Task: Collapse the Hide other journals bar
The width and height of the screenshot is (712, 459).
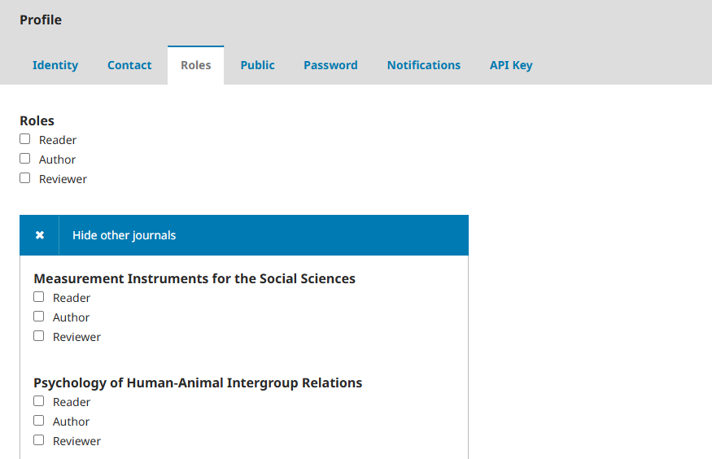Action: point(124,235)
